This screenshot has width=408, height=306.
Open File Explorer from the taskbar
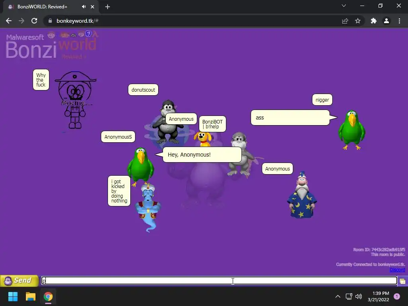30,296
